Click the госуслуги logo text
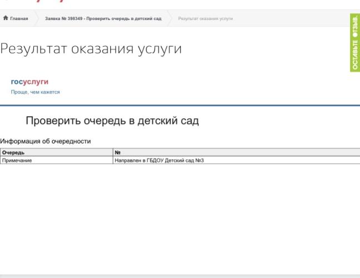Image resolution: width=360 pixels, height=278 pixels. tap(29, 82)
